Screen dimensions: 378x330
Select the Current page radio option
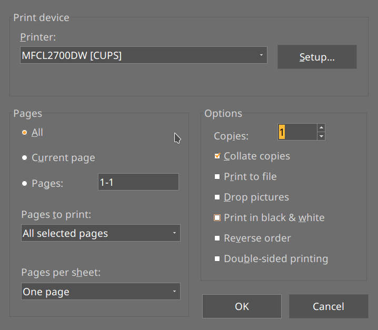click(25, 158)
